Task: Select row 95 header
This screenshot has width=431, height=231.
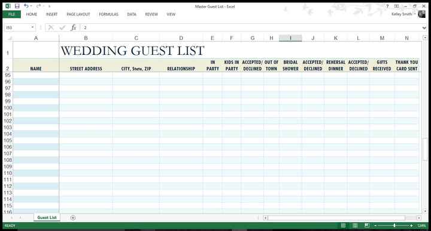Action: (8, 75)
